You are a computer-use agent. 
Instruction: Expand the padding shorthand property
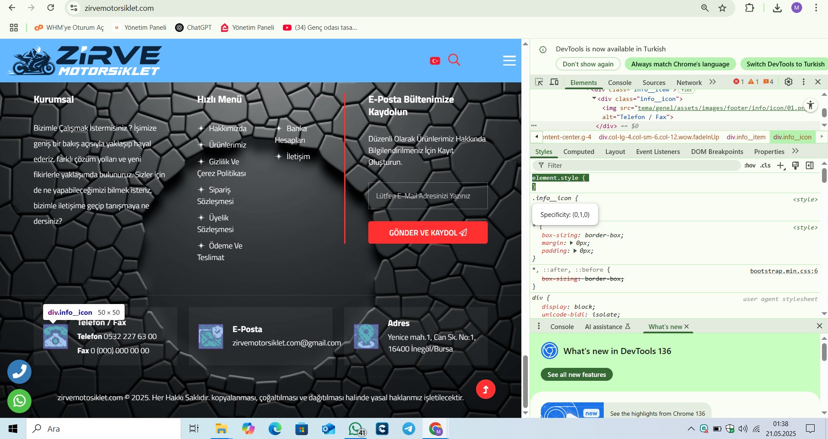point(575,251)
